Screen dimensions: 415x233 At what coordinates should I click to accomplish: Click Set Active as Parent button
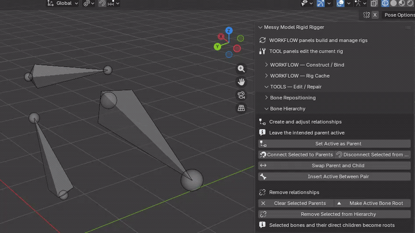334,144
